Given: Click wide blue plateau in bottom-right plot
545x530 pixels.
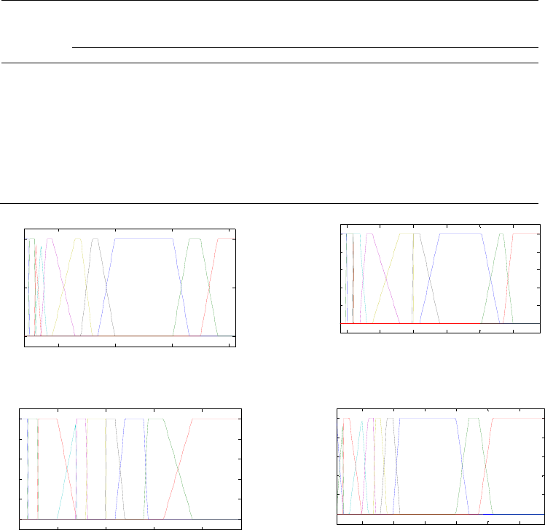Looking at the screenshot, I should 427,418.
